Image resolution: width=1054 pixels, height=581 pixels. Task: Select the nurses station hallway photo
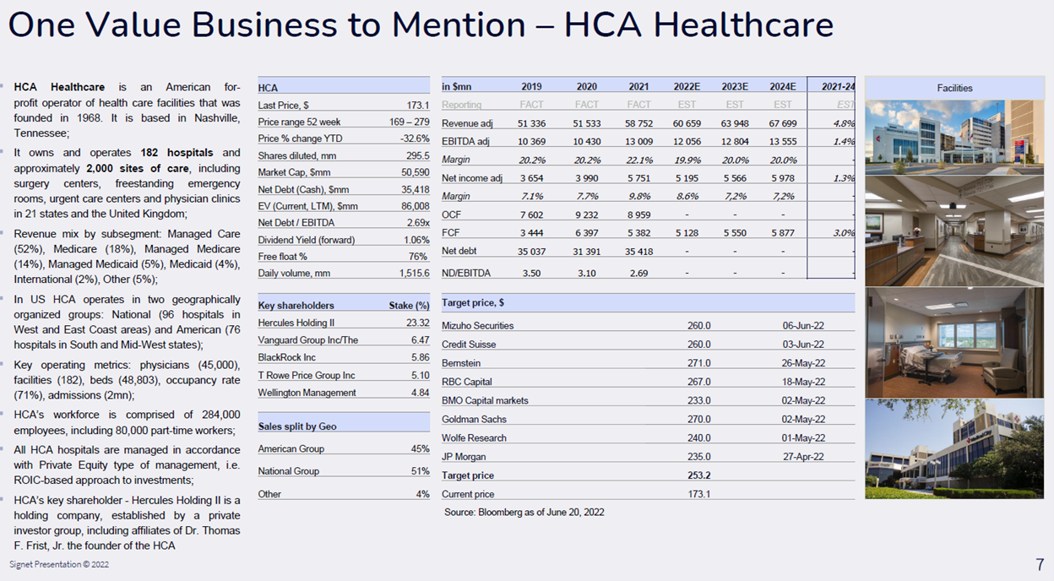[x=954, y=230]
